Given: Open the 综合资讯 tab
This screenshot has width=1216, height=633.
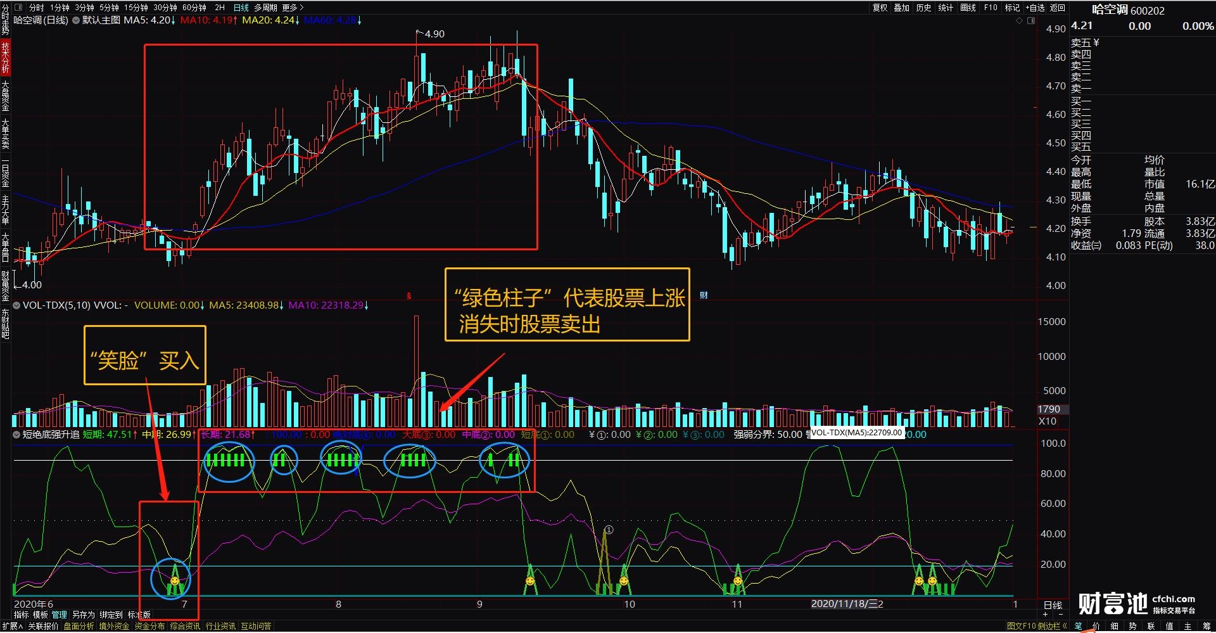Looking at the screenshot, I should tap(185, 626).
